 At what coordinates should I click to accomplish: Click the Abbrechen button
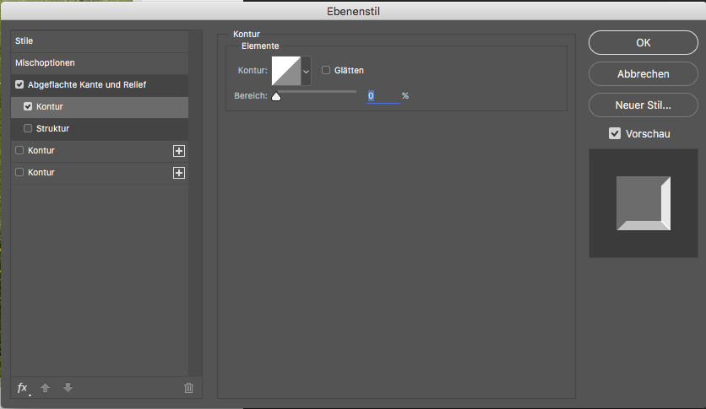point(643,73)
